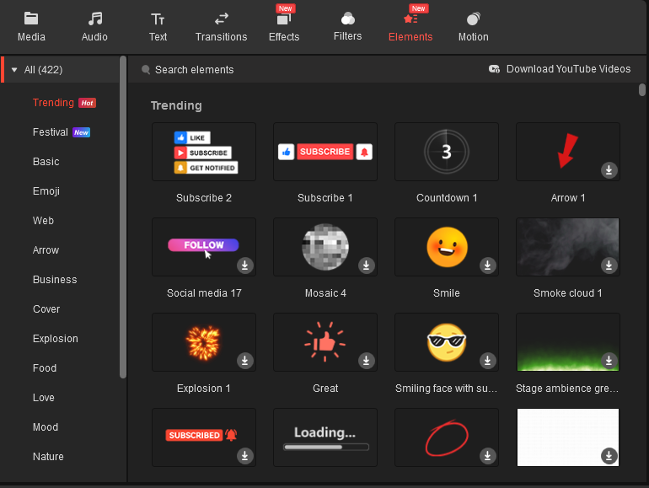Select the Stage ambience green thumbnail
The height and width of the screenshot is (488, 649).
tap(568, 342)
